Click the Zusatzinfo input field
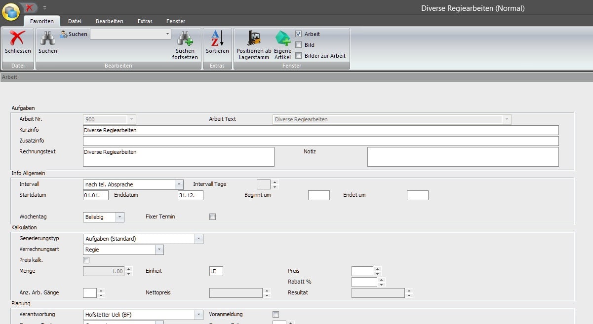Image resolution: width=593 pixels, height=324 pixels. (321, 141)
